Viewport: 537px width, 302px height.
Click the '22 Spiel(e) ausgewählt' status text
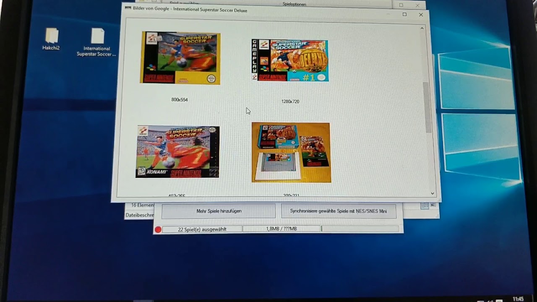[x=202, y=229]
